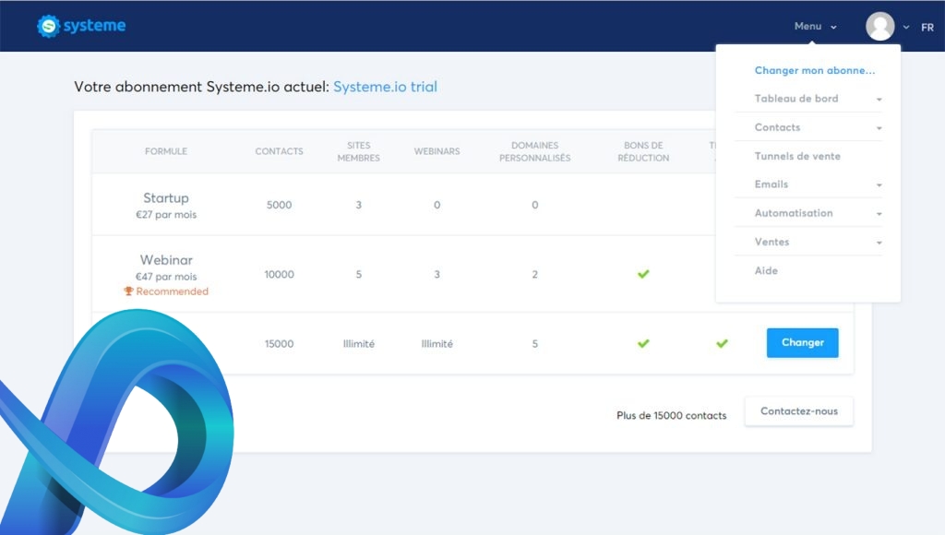
Task: Select Changer mon abonnement menu entry
Action: (814, 70)
